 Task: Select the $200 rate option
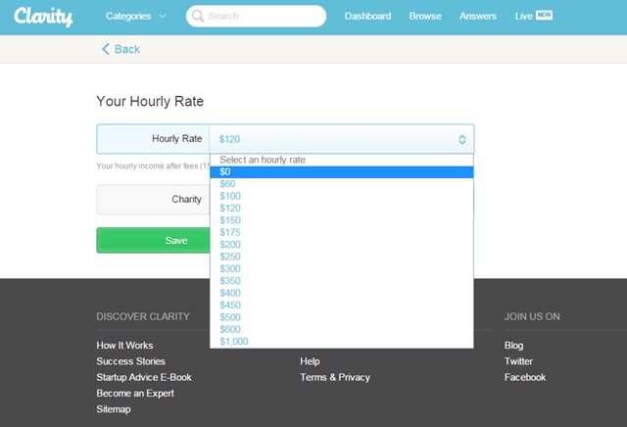point(342,245)
